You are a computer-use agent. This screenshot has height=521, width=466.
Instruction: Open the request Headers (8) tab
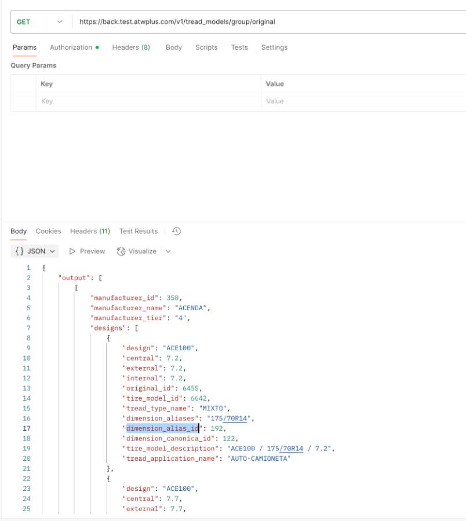tap(131, 47)
